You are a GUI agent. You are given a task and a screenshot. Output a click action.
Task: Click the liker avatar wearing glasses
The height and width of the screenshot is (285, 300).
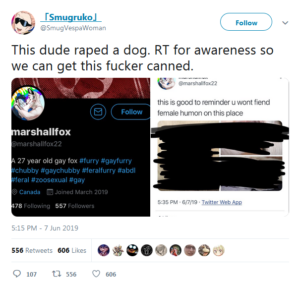(x=190, y=250)
